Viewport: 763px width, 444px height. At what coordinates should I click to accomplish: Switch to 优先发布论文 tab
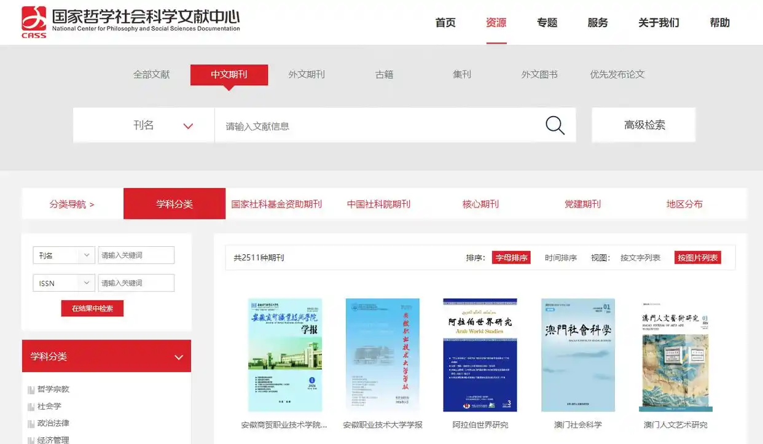(x=617, y=74)
